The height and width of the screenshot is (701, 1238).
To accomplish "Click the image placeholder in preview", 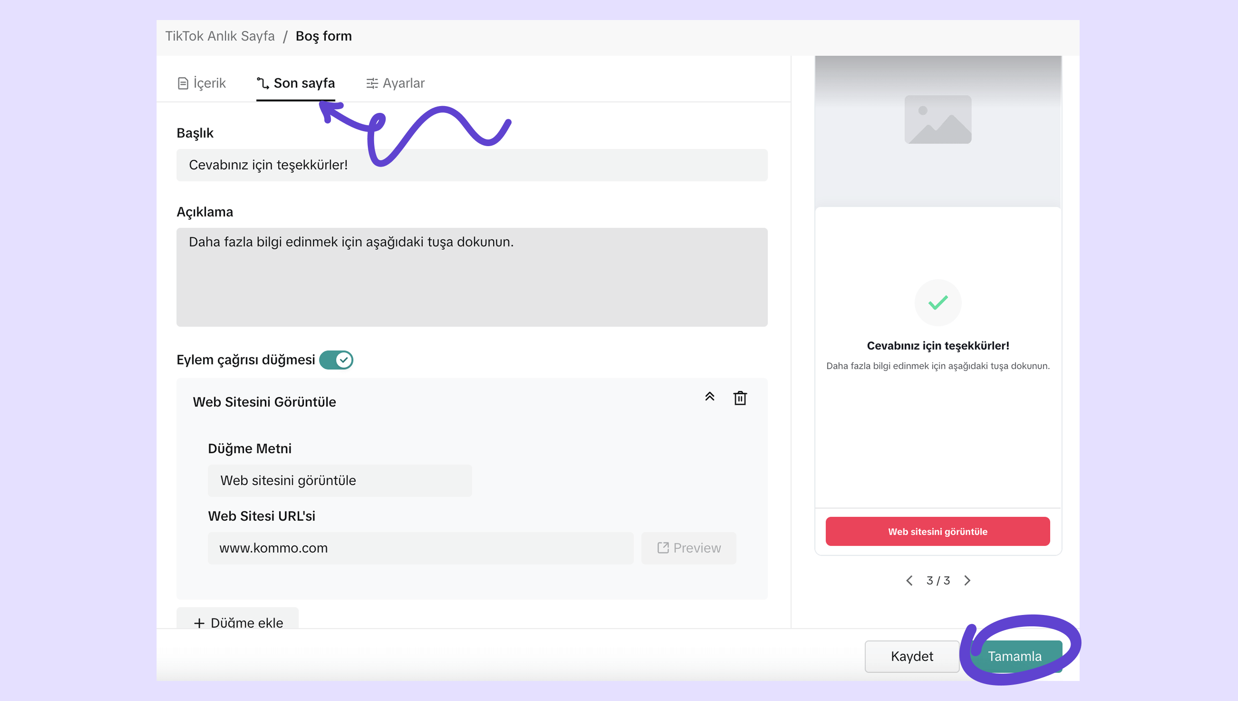I will click(938, 119).
